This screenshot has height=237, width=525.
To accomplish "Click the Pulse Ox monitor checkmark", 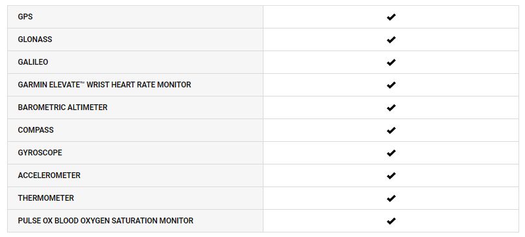I will click(x=391, y=221).
